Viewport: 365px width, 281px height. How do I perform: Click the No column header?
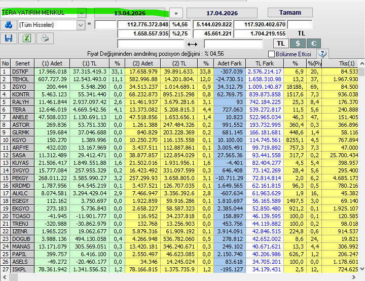tap(6, 63)
